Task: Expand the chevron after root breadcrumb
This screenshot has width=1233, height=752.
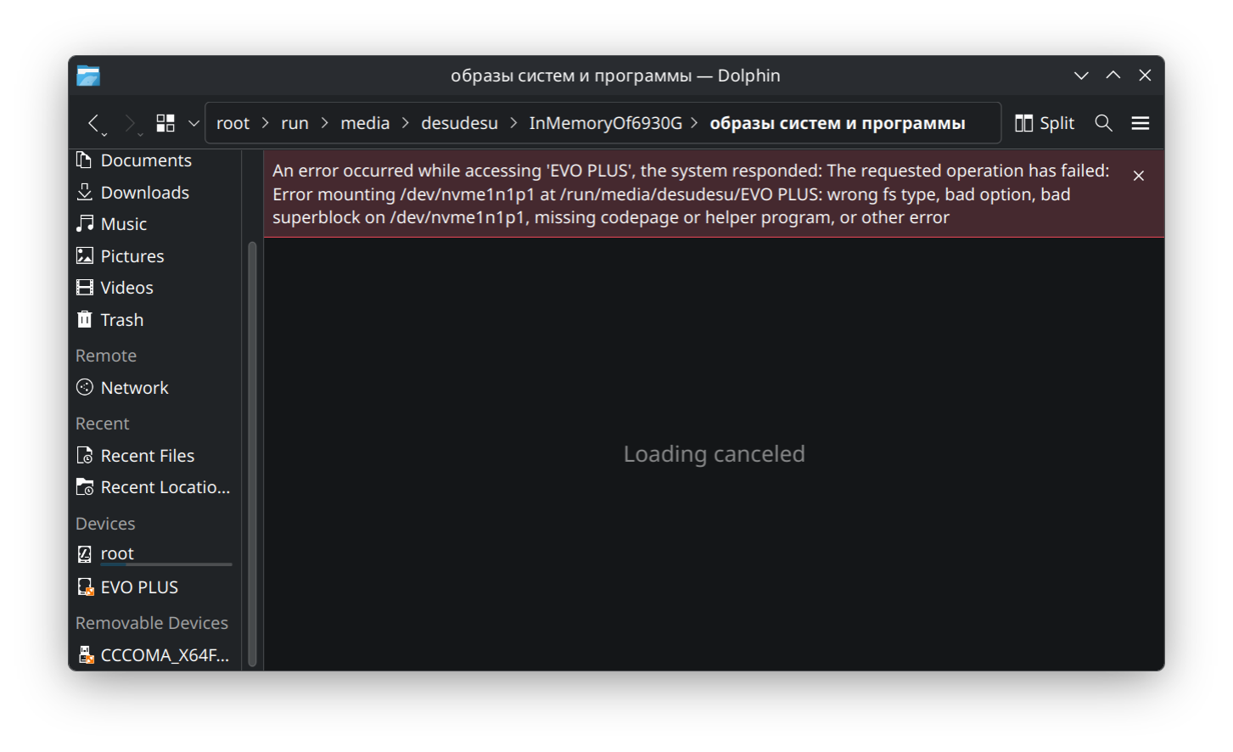Action: [x=265, y=123]
